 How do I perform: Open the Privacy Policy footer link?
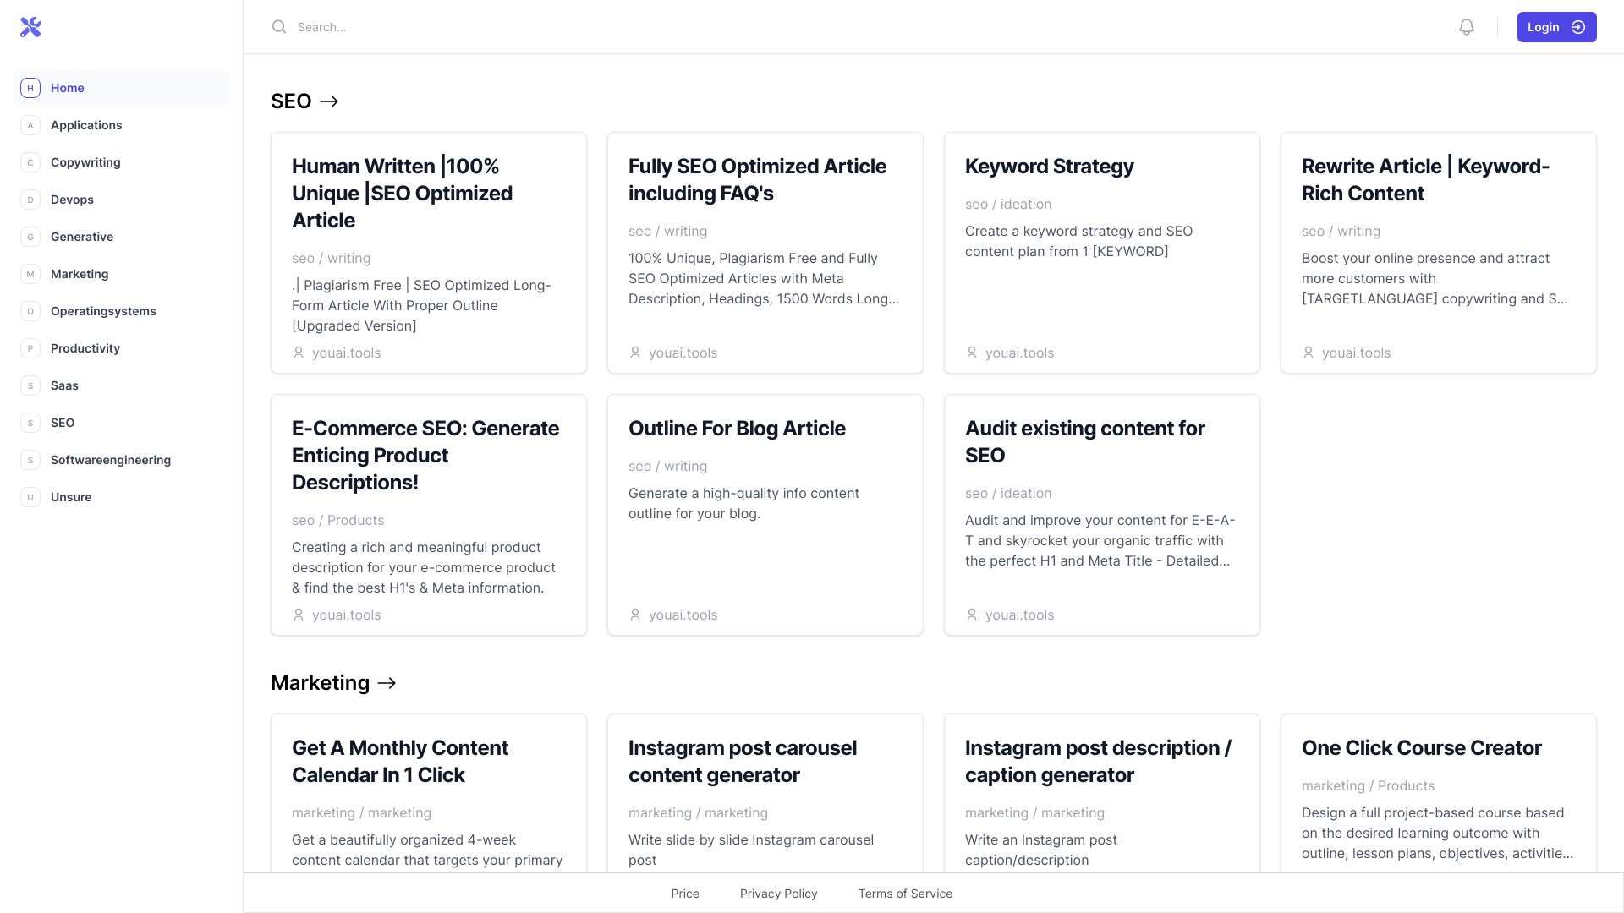pyautogui.click(x=778, y=894)
